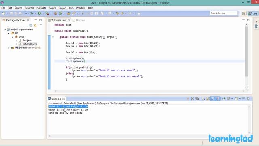Click Collapse All in Package Explorer
259x146 pixels.
31,25
